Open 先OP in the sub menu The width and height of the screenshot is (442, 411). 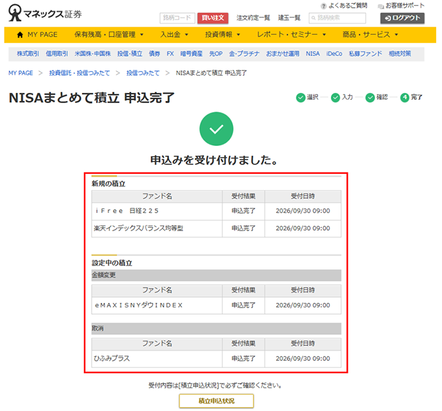pos(216,53)
